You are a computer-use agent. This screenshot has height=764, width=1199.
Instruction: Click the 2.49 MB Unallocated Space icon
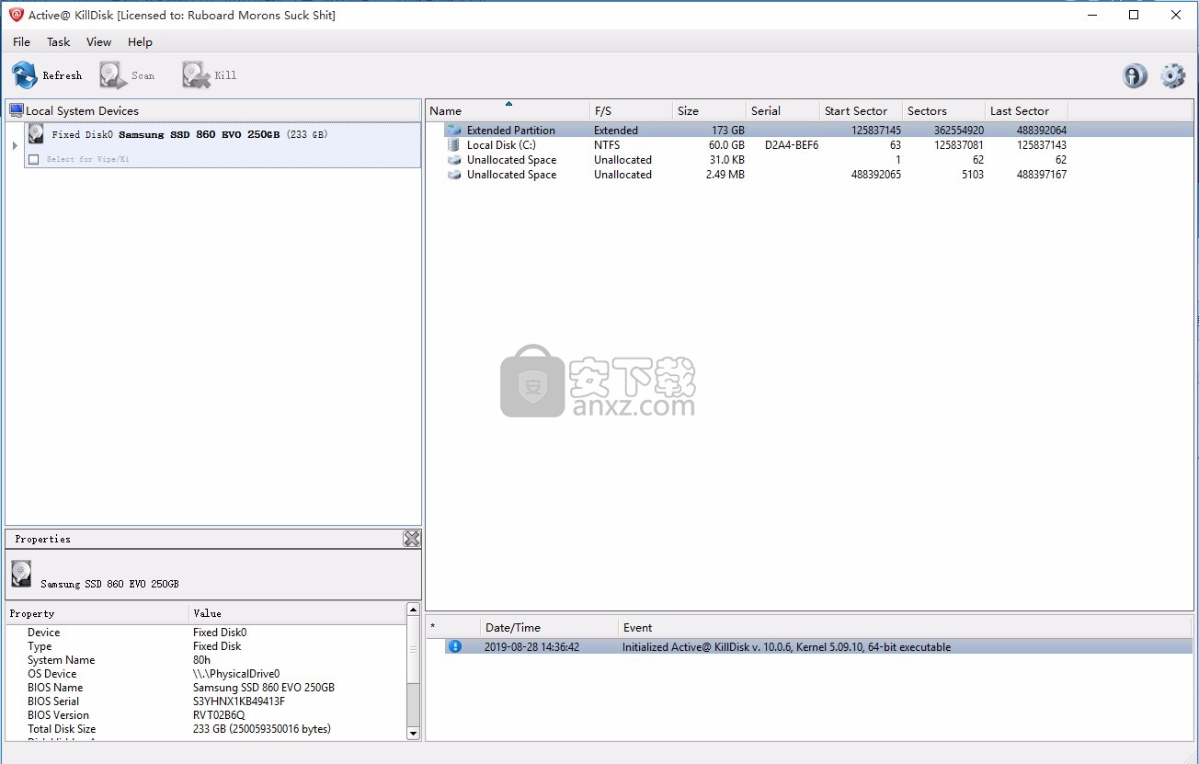(x=453, y=175)
